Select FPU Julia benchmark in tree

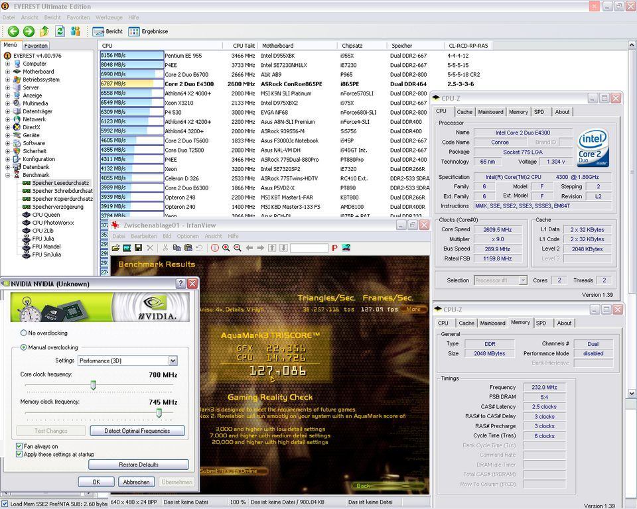click(43, 239)
